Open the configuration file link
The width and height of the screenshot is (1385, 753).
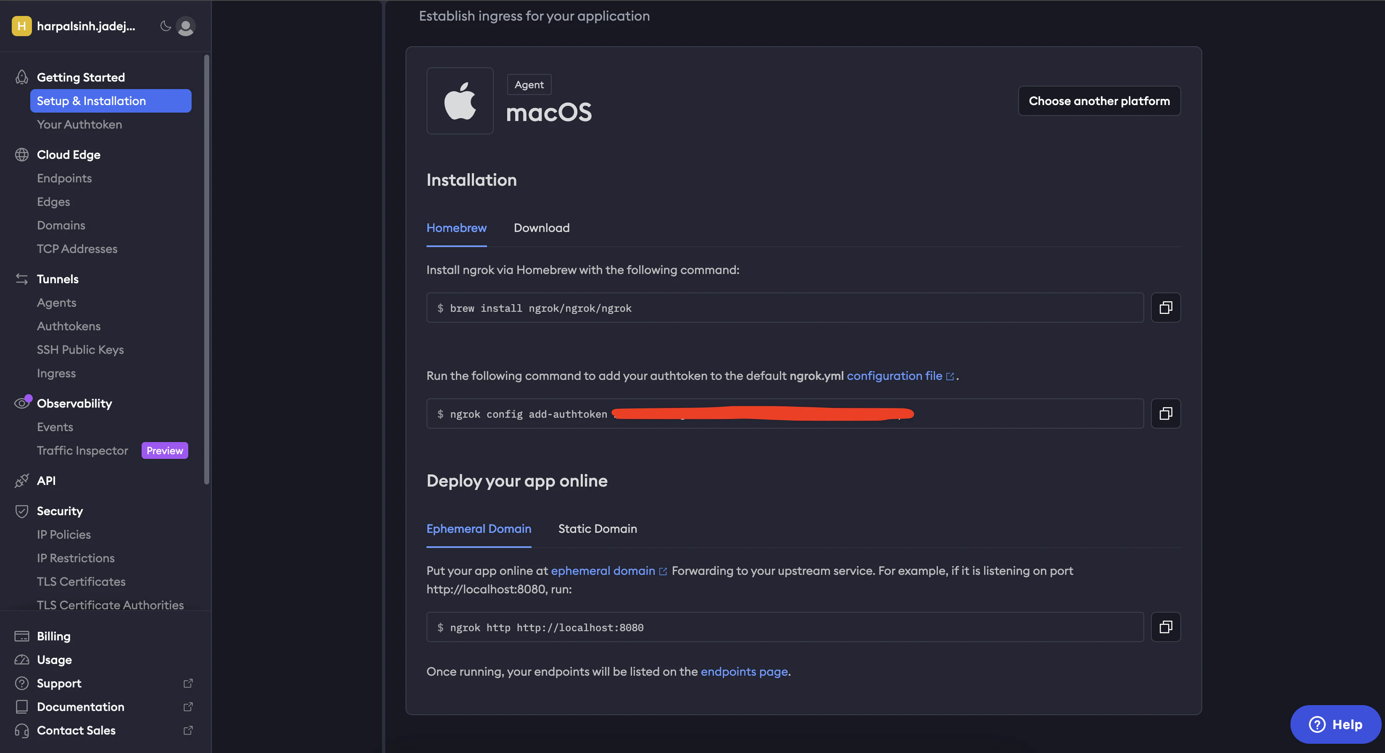pos(894,376)
